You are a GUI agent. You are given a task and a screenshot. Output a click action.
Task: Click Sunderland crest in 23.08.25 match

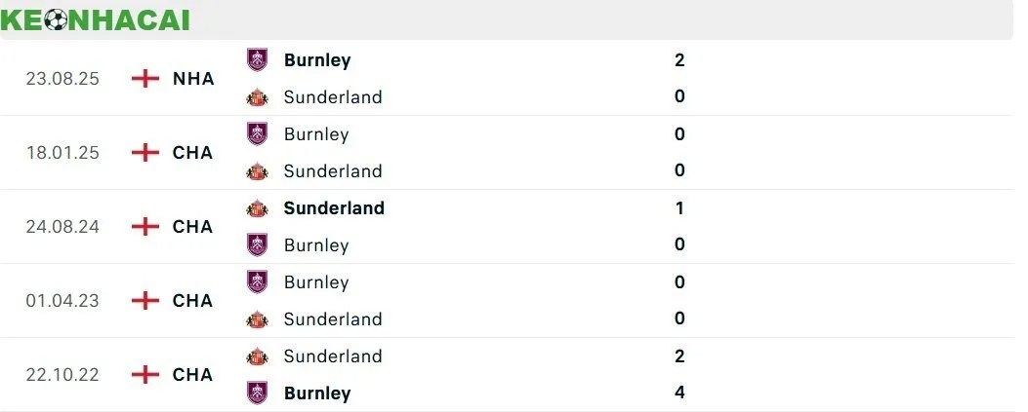[x=257, y=96]
